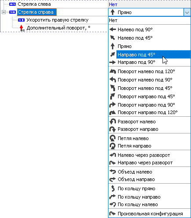Open the 'Стрелка слева' value field showing Нет
191x218 pixels.
point(149,4)
